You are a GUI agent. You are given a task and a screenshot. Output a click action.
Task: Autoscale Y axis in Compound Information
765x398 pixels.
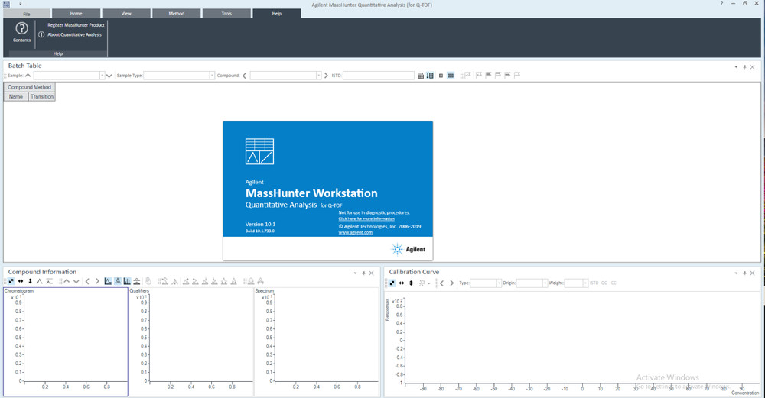coord(31,281)
